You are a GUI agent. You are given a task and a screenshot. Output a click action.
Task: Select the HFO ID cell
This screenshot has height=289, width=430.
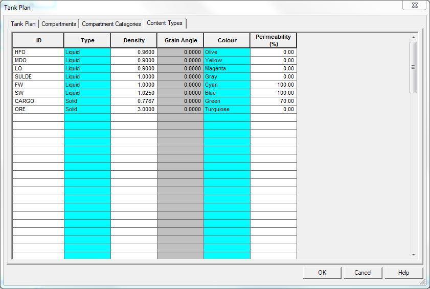(x=38, y=52)
